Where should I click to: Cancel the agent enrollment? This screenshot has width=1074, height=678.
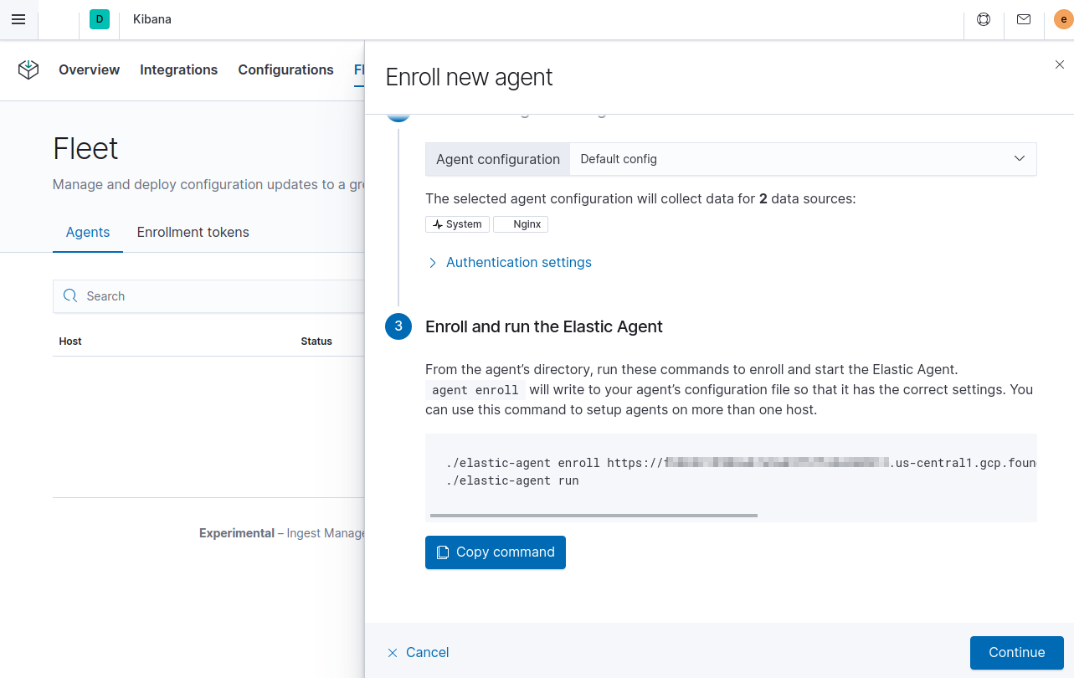coord(418,652)
